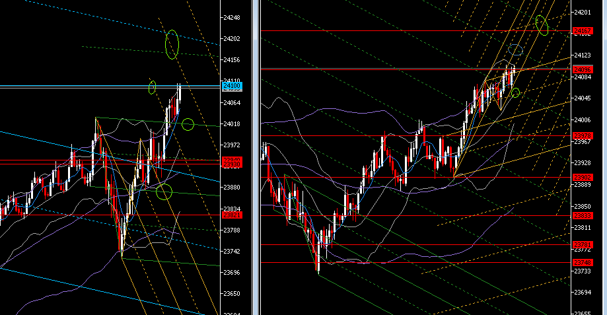Viewport: 607px width, 315px height.
Task: Click the 24248 price label in left chart
Action: (231, 17)
